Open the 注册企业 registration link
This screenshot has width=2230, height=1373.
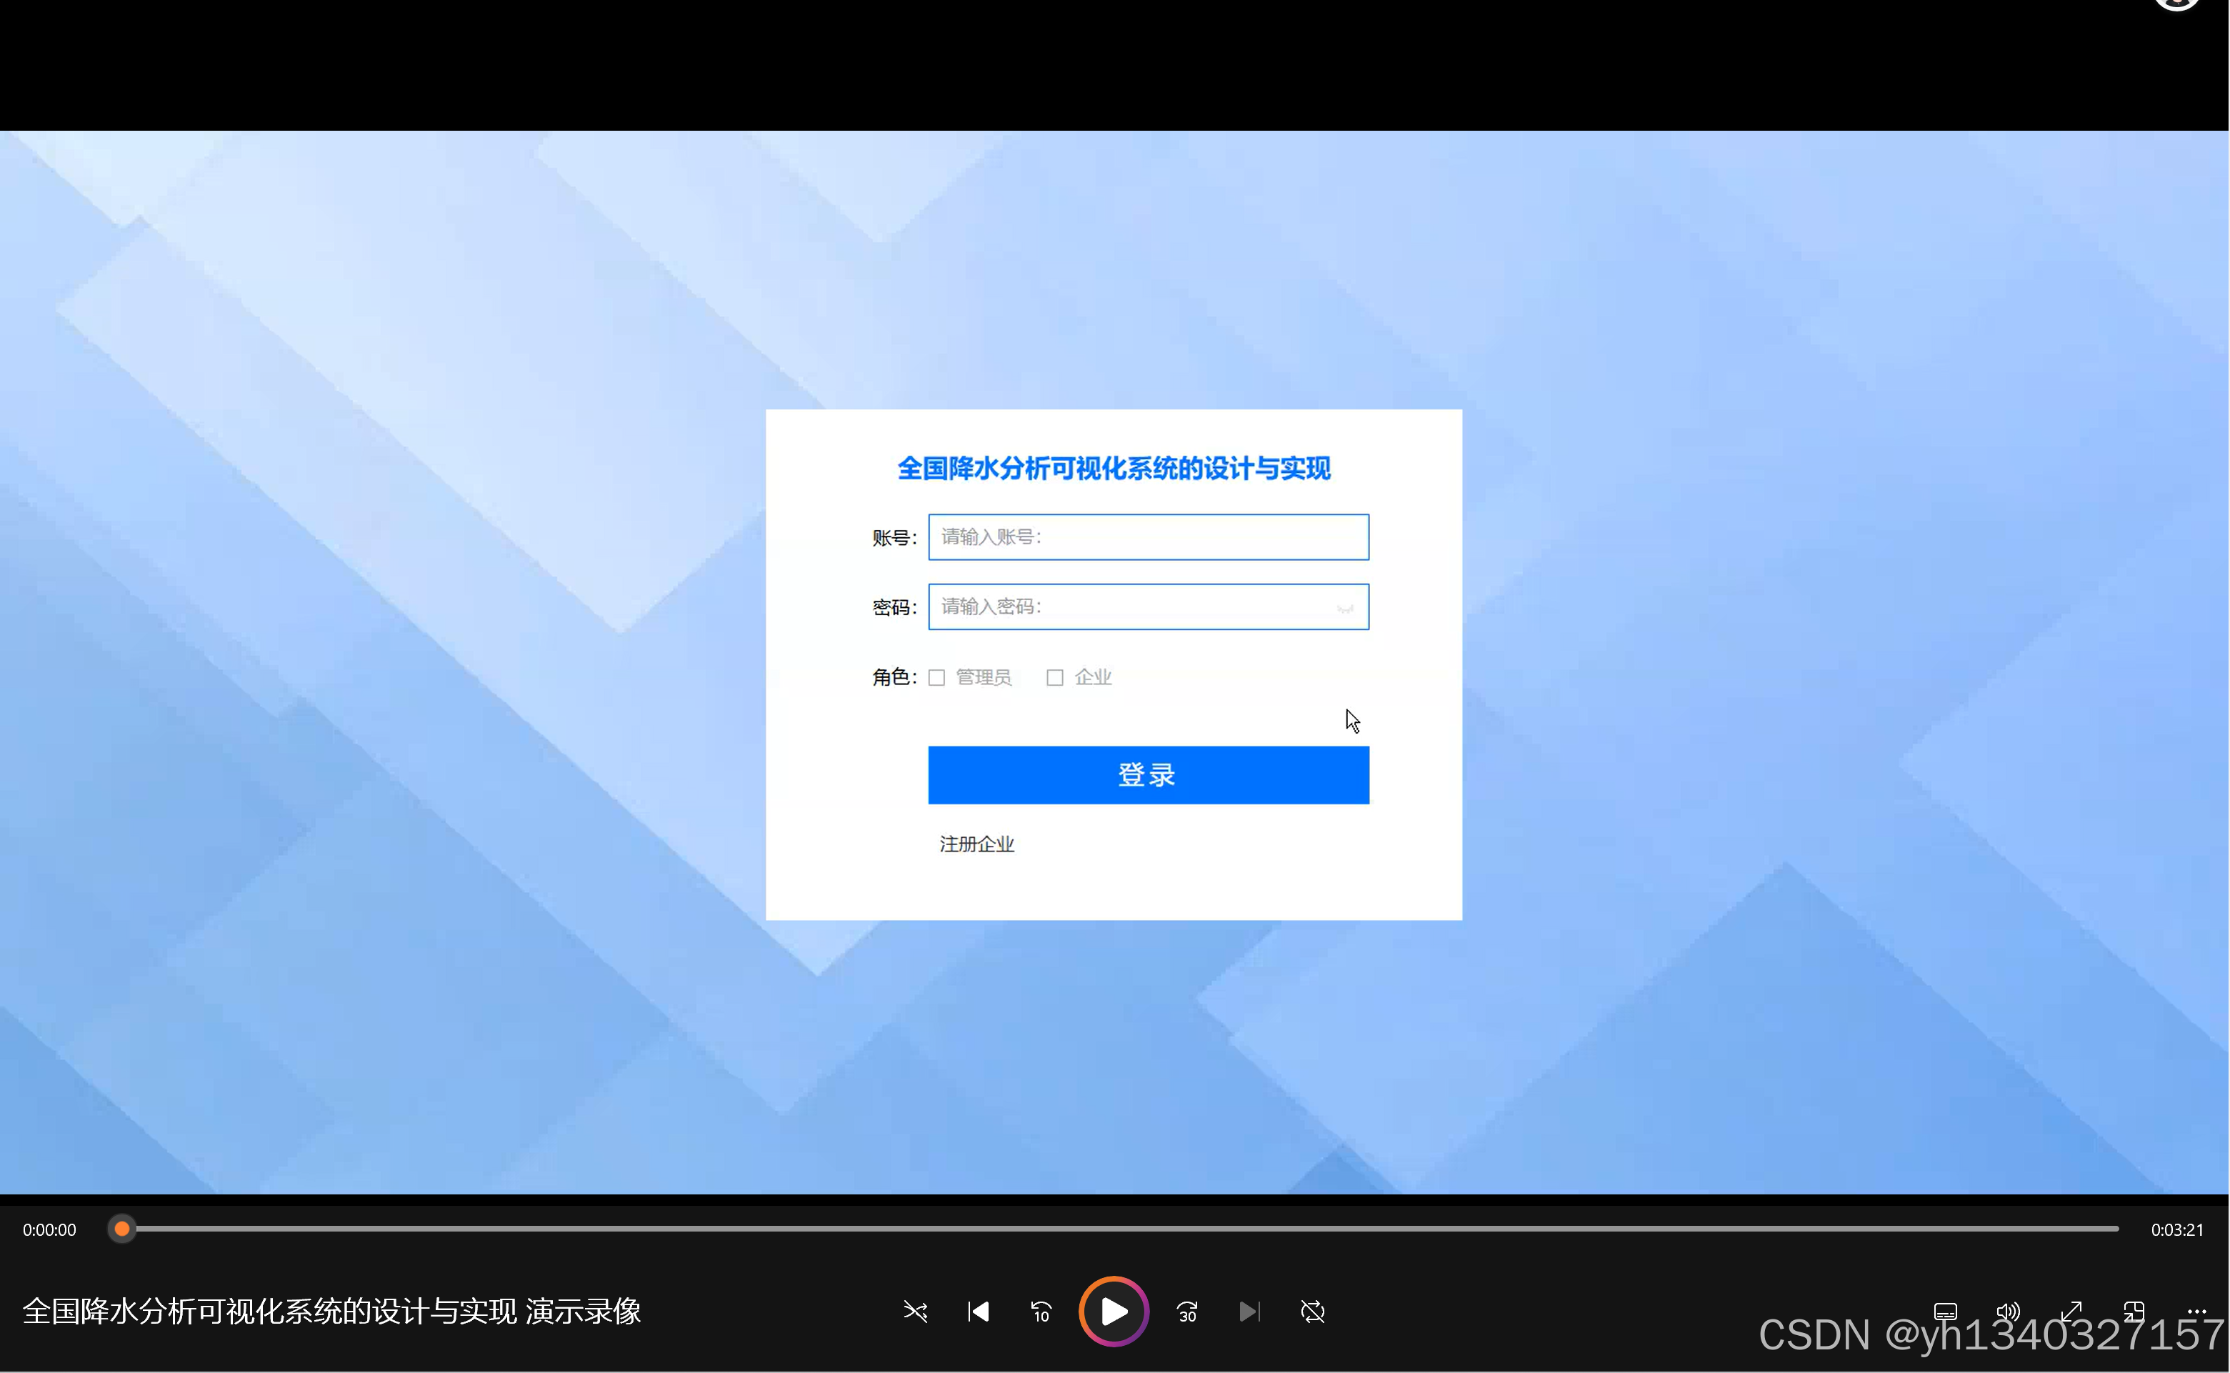tap(976, 844)
